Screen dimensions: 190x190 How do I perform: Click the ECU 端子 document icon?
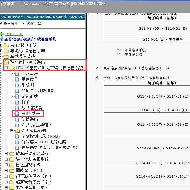[17, 114]
